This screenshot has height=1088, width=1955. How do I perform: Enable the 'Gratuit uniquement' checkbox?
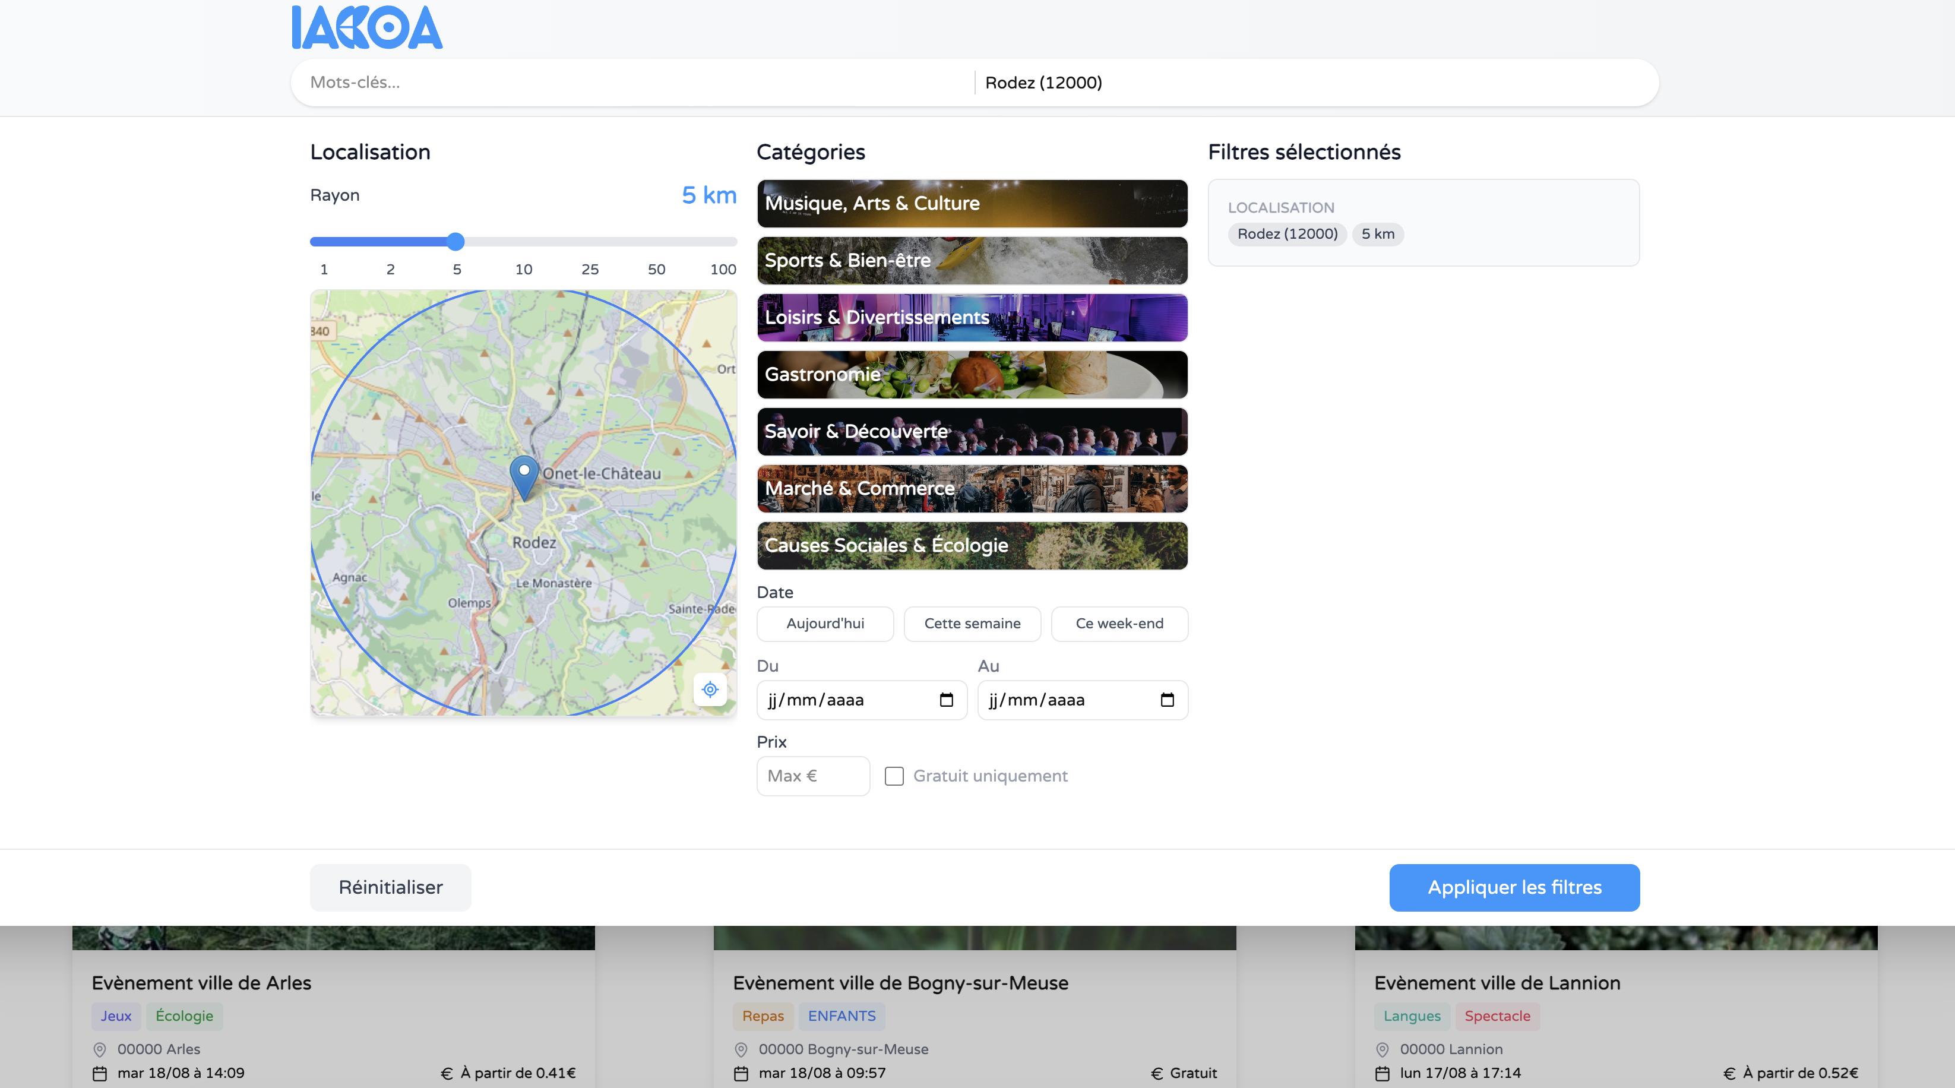pos(894,776)
